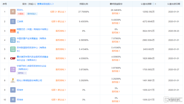184x104 pixels.
Task: Select the 3624.5912万 capital amount cell
Action: [148, 31]
